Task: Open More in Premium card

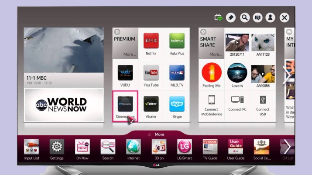Action: click(x=130, y=54)
